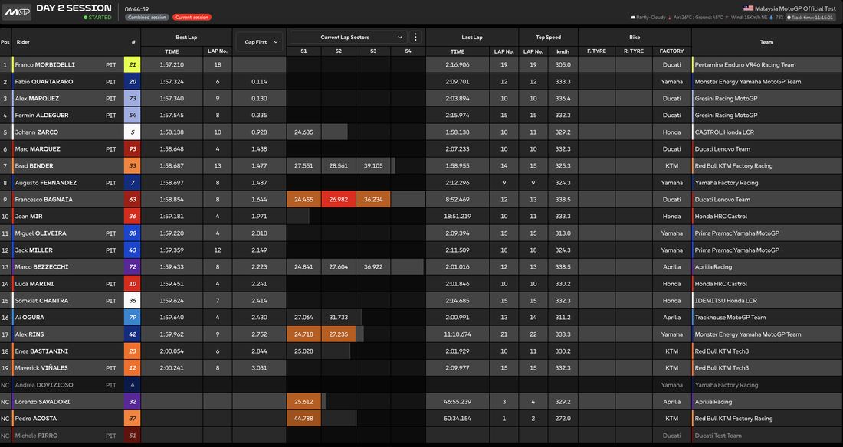Click the Malaysia flag icon
The width and height of the screenshot is (843, 447).
pos(748,8)
